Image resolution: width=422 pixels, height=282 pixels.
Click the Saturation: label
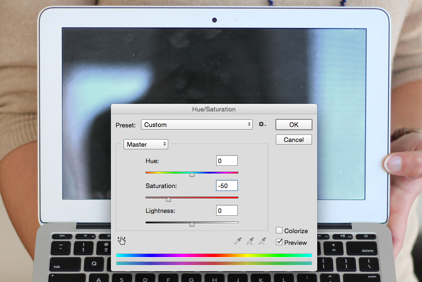coord(161,186)
